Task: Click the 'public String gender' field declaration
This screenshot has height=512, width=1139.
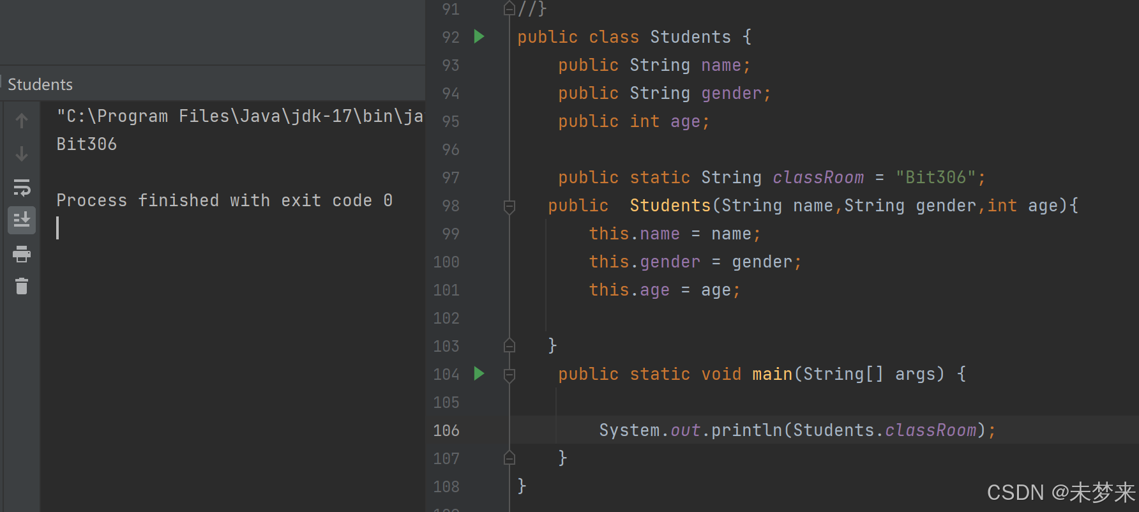Action: pyautogui.click(x=665, y=93)
